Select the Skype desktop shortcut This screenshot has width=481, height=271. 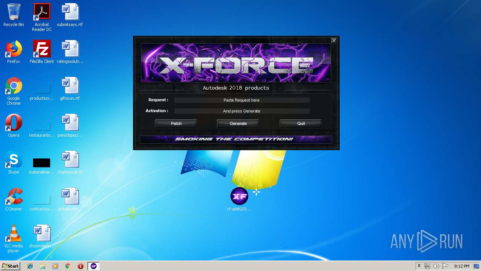click(x=14, y=163)
